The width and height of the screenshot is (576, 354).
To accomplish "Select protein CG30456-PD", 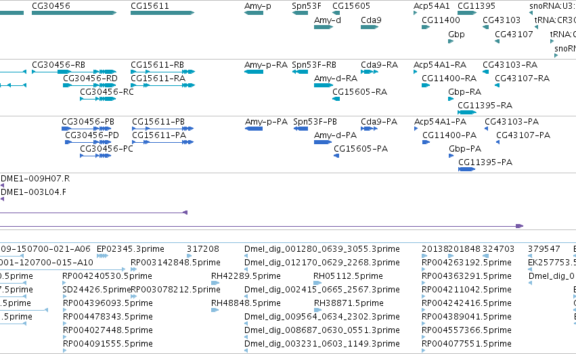I will pyautogui.click(x=92, y=135).
